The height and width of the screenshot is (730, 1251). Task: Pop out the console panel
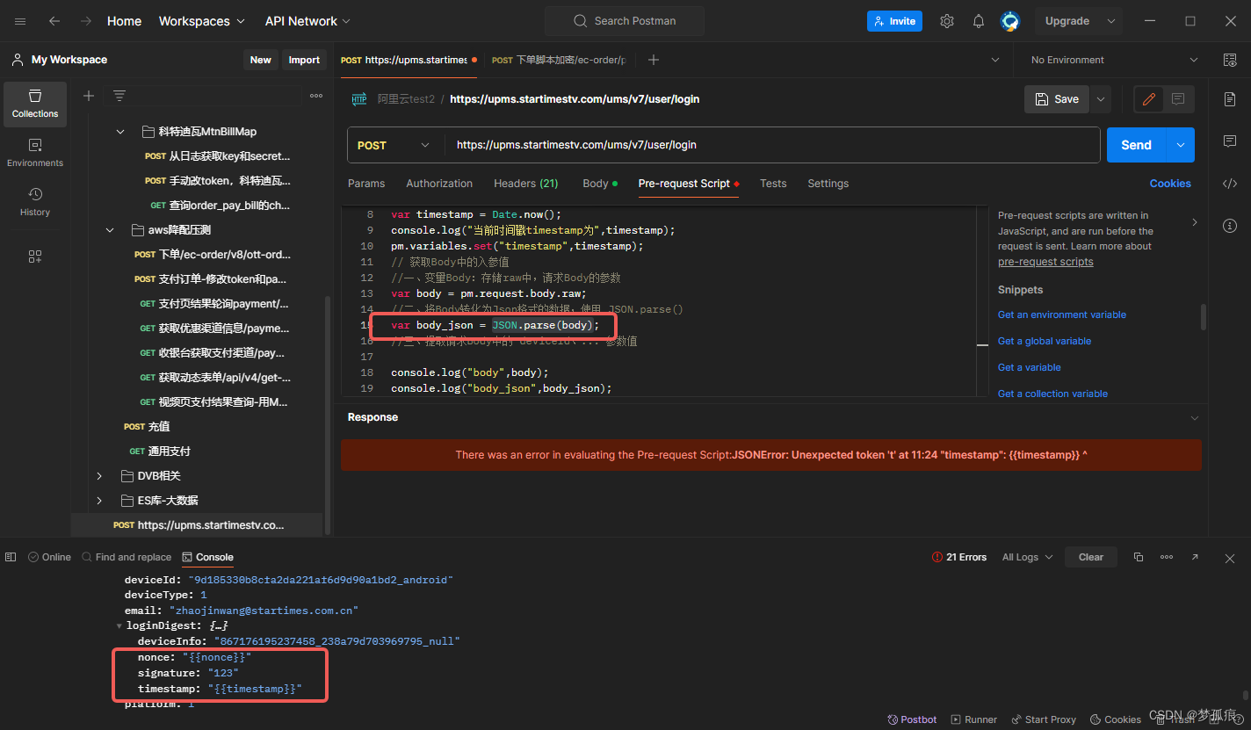pyautogui.click(x=1195, y=557)
